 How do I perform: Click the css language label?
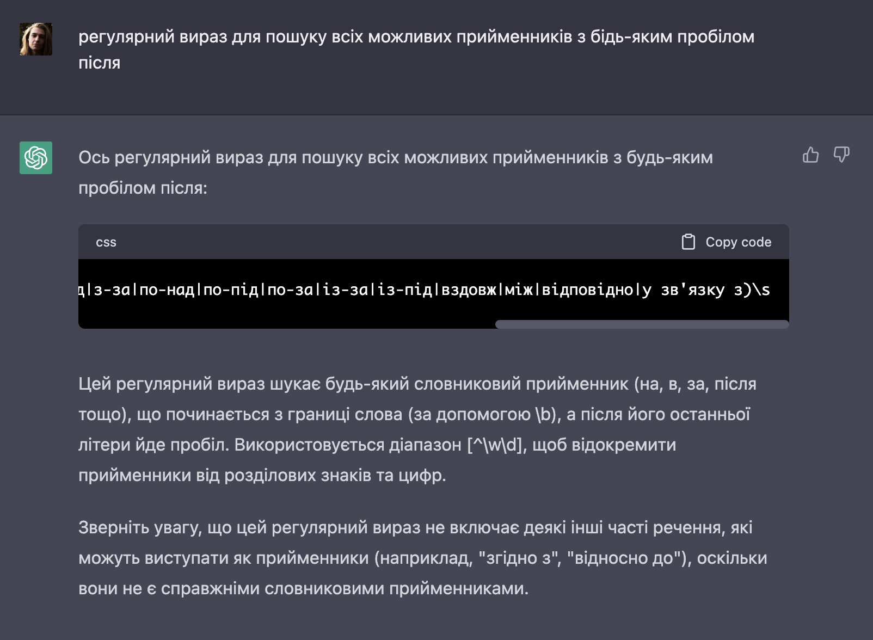tap(106, 242)
